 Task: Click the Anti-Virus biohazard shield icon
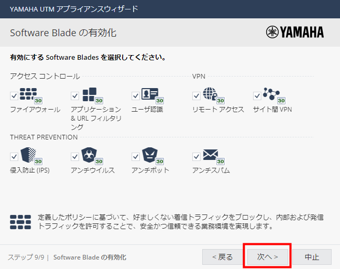[89, 155]
